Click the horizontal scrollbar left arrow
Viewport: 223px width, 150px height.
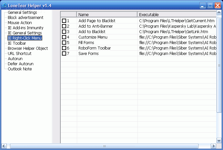pos(4,146)
